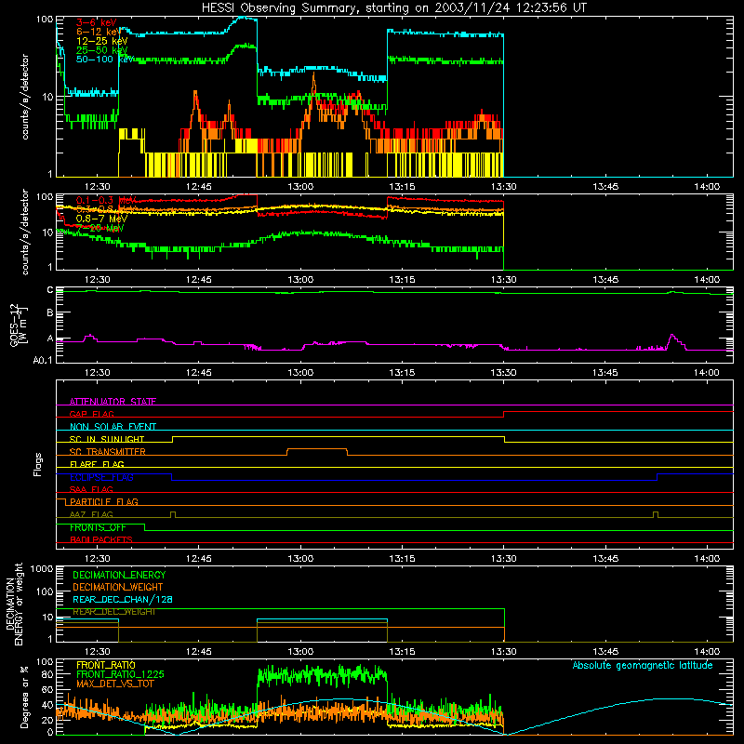Screen dimensions: 744x744
Task: Click the C class tick label on GOES axis
Action: [x=50, y=290]
